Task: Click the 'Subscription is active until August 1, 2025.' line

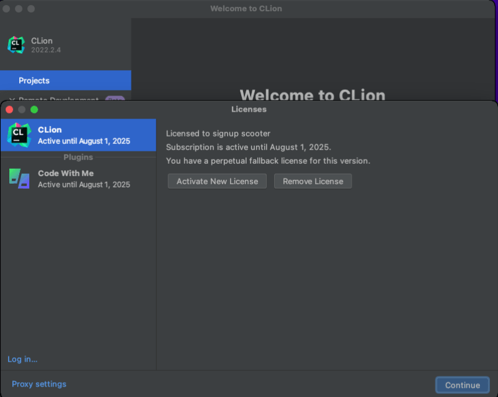Action: click(x=249, y=147)
